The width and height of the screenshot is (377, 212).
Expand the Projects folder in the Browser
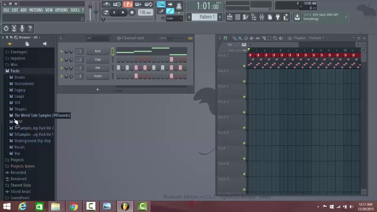(17, 160)
